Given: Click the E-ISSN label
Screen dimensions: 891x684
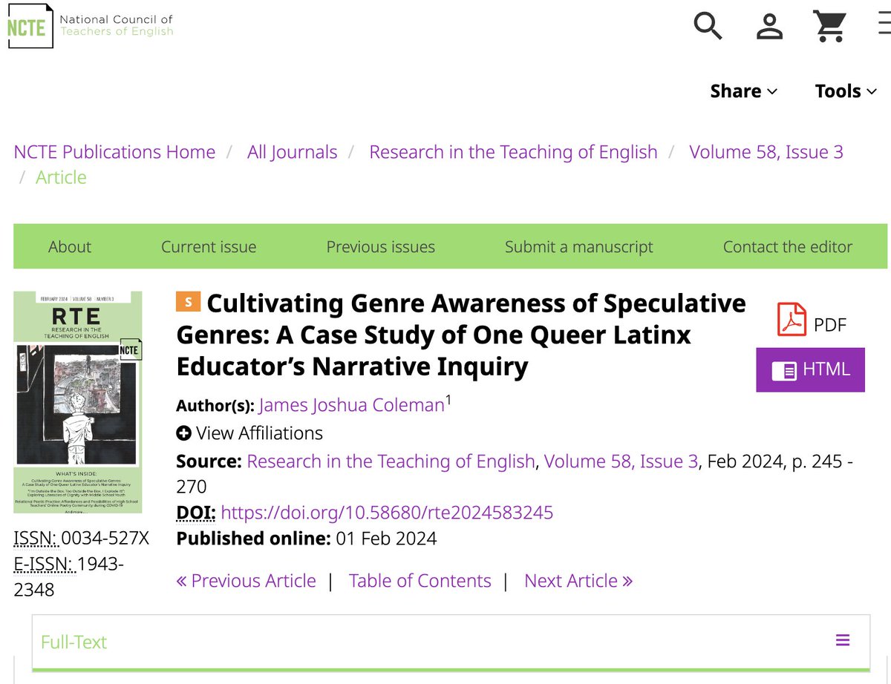Looking at the screenshot, I should point(44,564).
